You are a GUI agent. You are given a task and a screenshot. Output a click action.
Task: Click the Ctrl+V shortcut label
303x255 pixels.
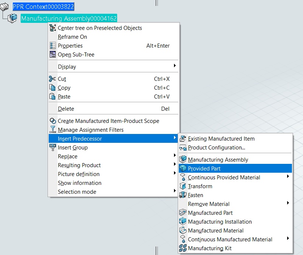[162, 97]
